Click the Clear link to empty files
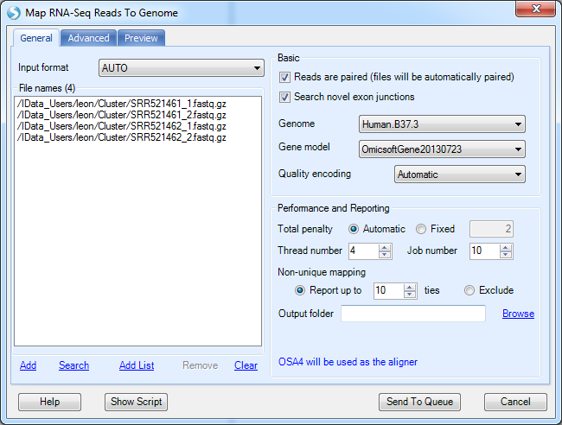 [x=246, y=365]
